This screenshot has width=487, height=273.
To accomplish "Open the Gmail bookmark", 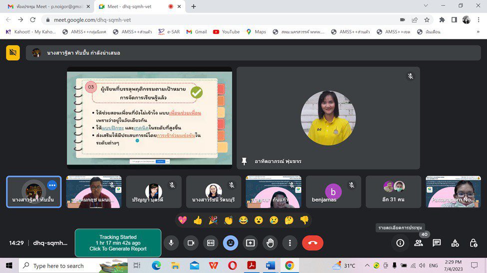I will (197, 31).
